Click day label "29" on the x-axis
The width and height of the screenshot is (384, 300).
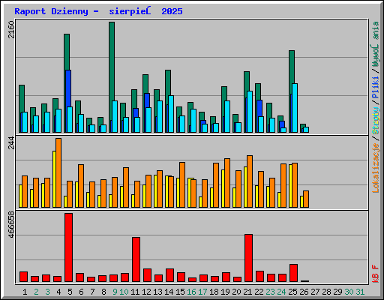point(337,292)
